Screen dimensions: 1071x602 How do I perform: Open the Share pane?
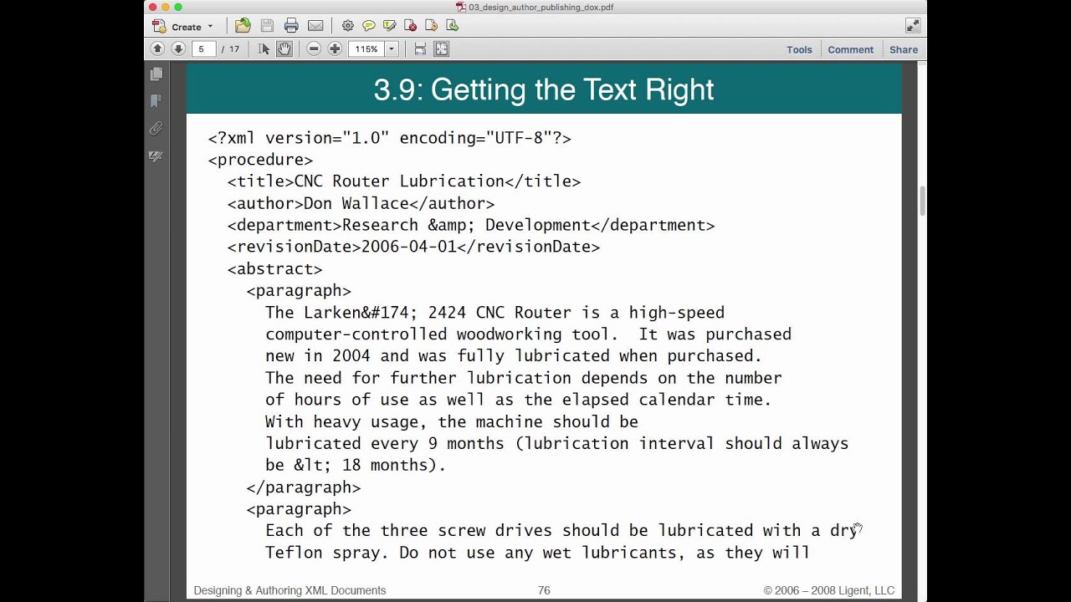point(904,49)
